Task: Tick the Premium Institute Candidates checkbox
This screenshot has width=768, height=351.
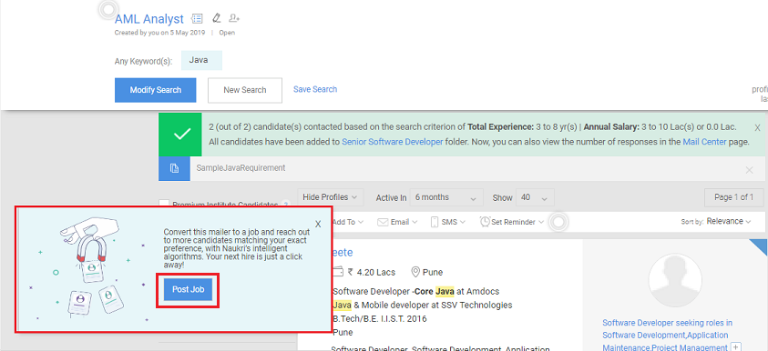Action: [x=165, y=204]
